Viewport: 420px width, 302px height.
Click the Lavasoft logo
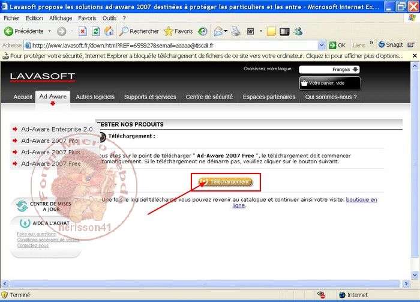coord(43,77)
